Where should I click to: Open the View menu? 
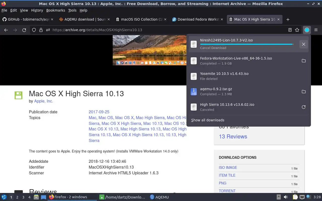[x=24, y=10]
